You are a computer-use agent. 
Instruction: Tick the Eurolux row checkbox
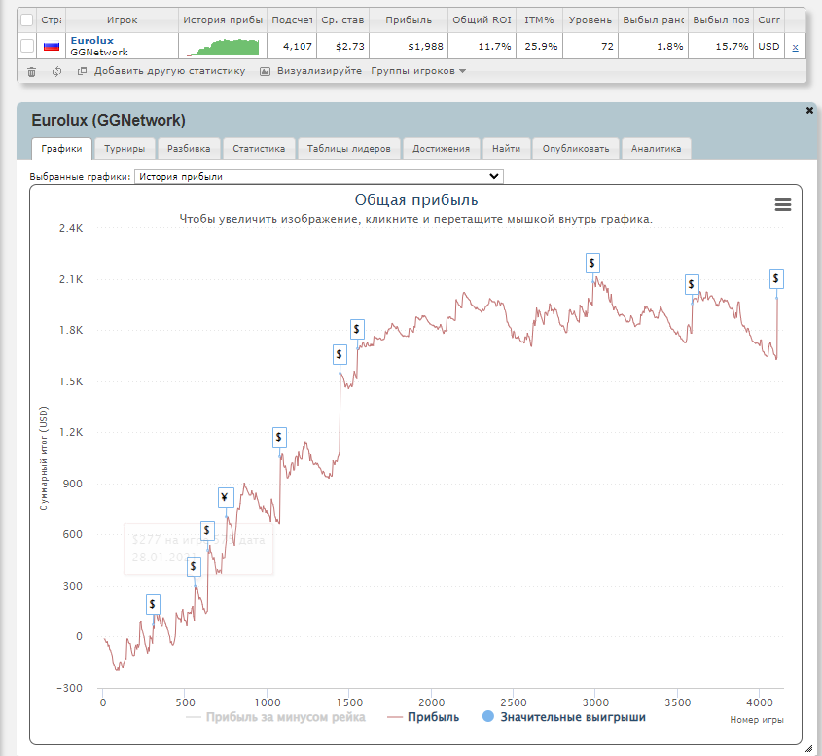point(26,46)
